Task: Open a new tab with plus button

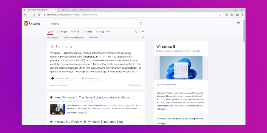Action: [95, 10]
